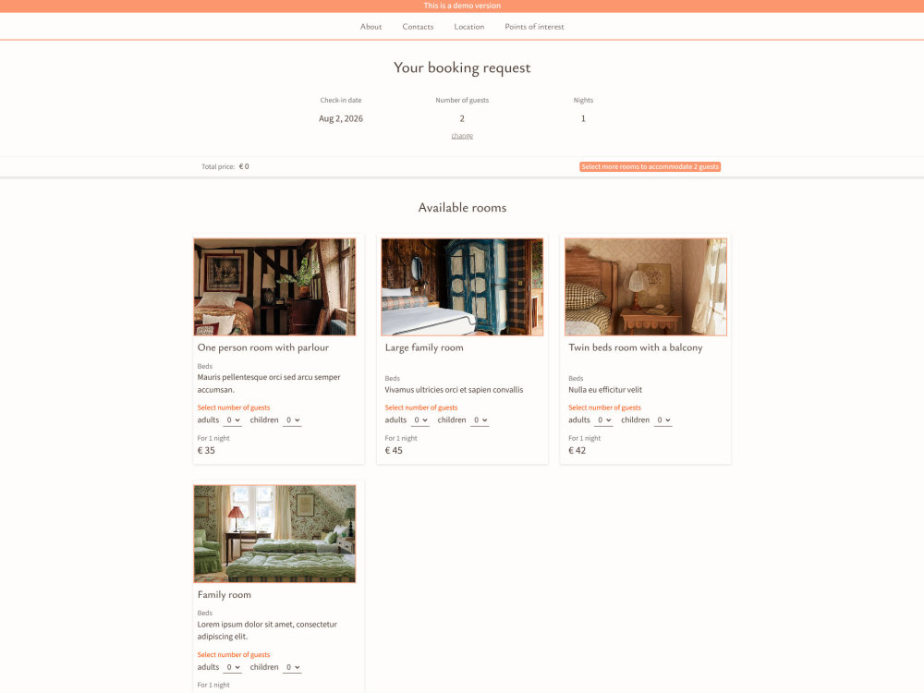Select 'Family room' title
This screenshot has height=693, width=924.
click(x=224, y=594)
